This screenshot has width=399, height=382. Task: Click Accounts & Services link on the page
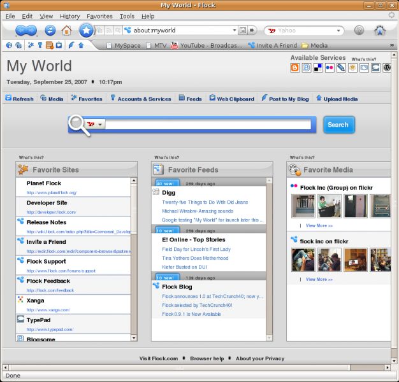click(x=140, y=99)
